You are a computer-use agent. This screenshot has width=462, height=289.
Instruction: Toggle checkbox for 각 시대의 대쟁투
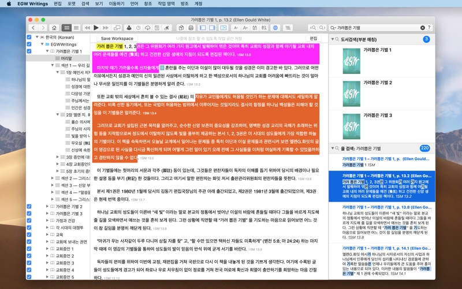coord(29,228)
